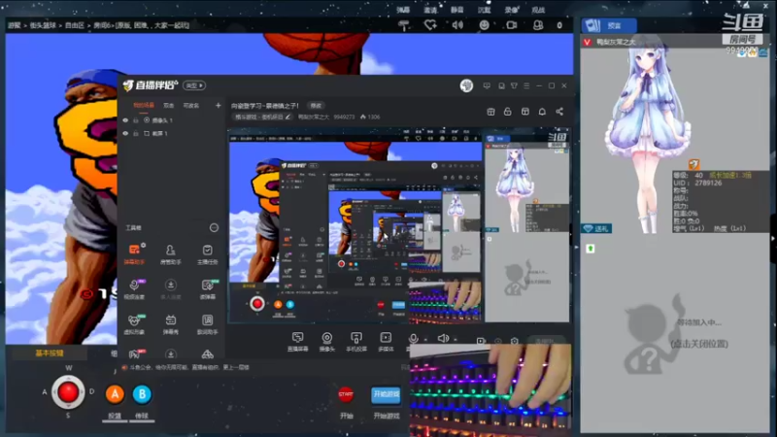777x437 pixels.
Task: Click the 沉浸 menu item
Action: 484,10
